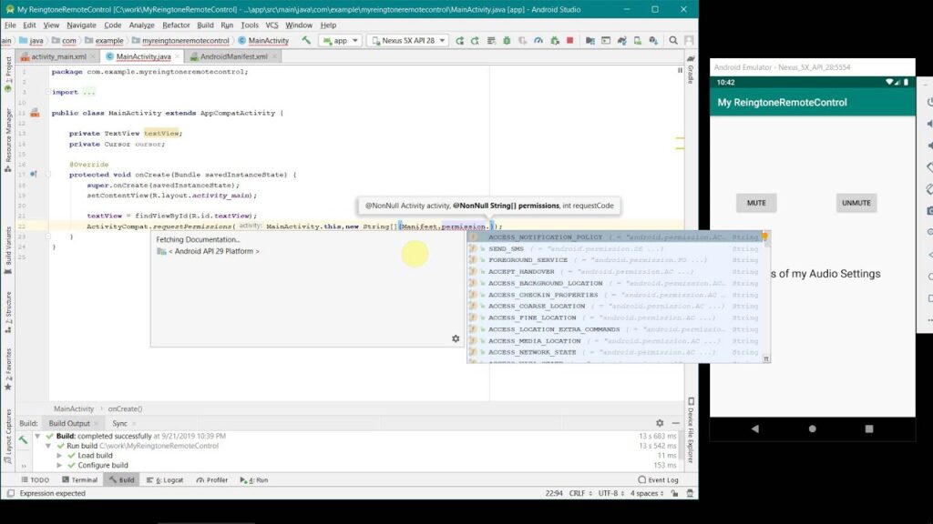Close the MainActivity.java tab
Screen dimensions: 933x524
[178, 56]
